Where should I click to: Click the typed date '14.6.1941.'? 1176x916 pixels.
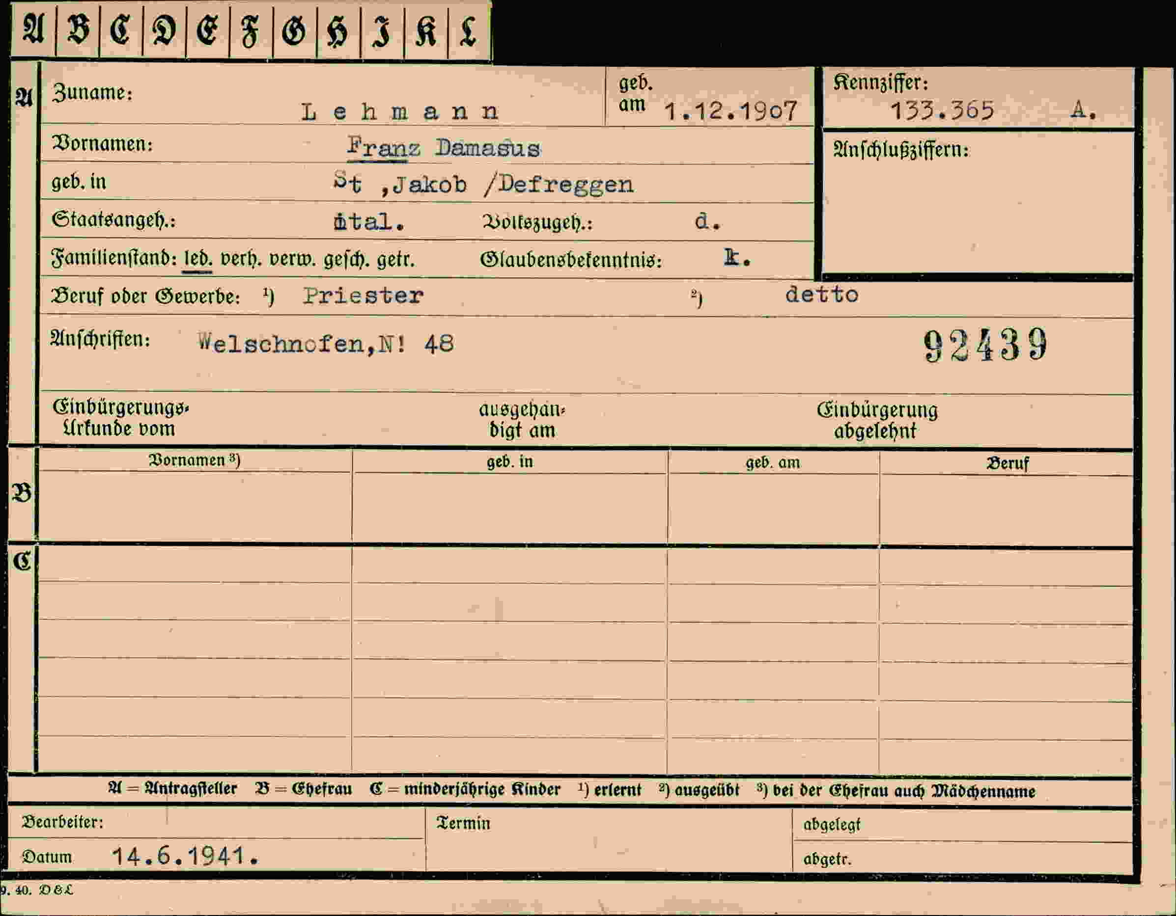[x=186, y=856]
